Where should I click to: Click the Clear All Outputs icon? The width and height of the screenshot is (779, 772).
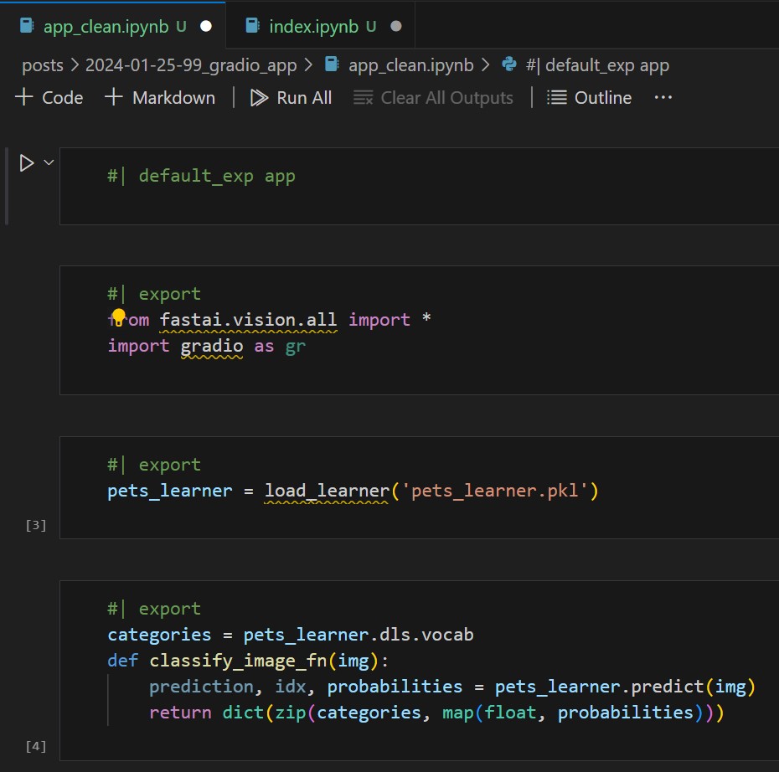click(x=364, y=98)
